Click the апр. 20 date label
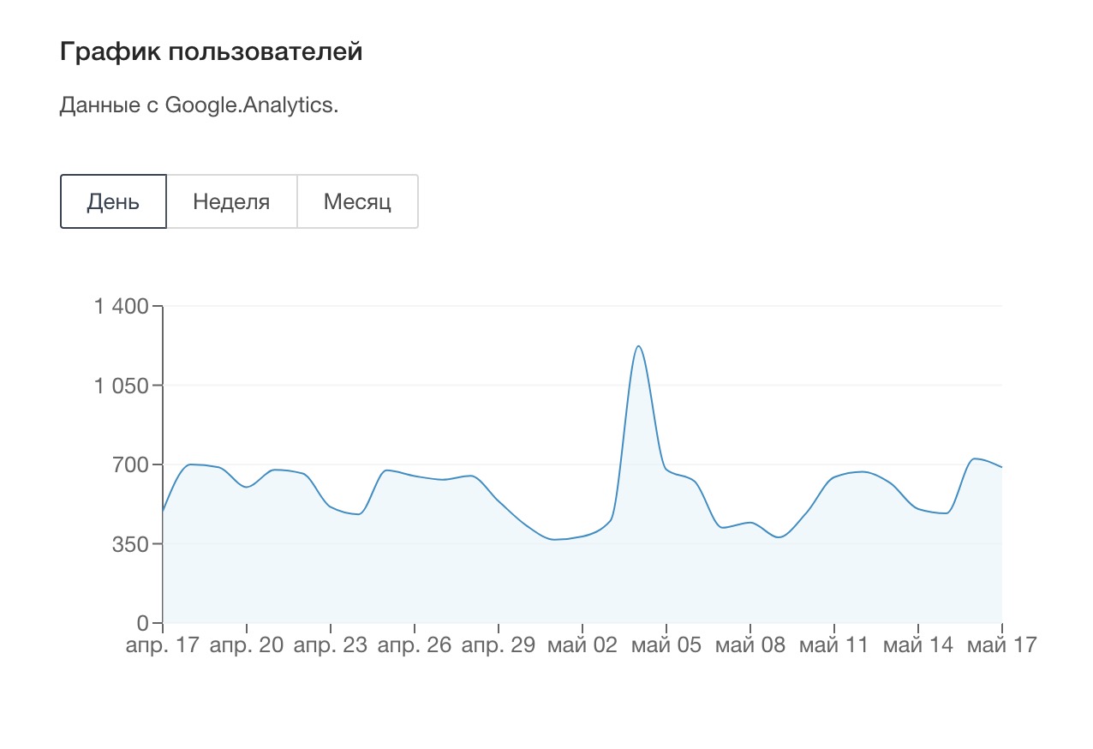The width and height of the screenshot is (1093, 749). pyautogui.click(x=246, y=645)
